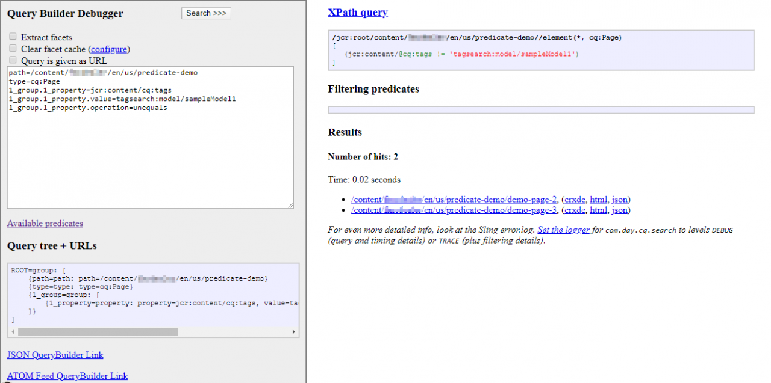Click inside the query predicates text area
Screen dimensions: 771x383
click(149, 138)
